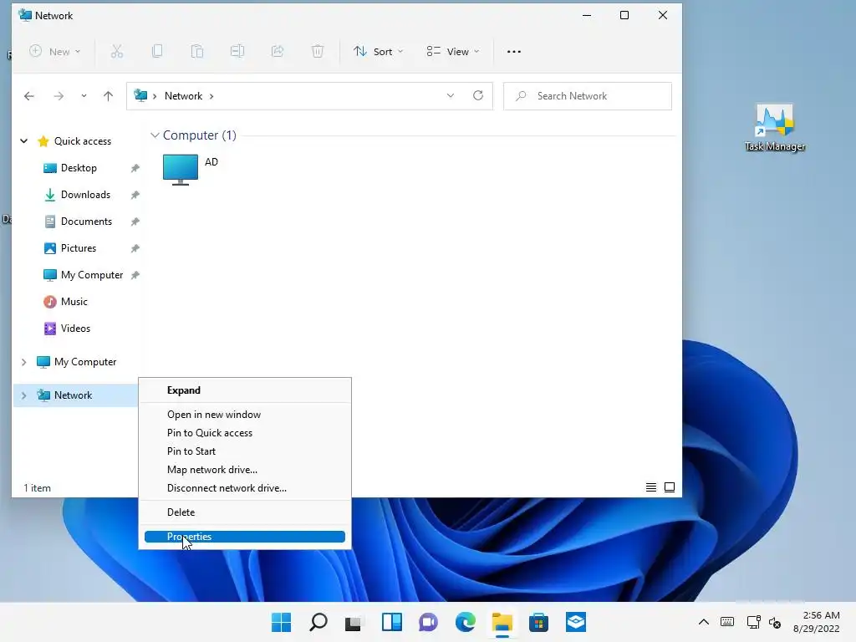The width and height of the screenshot is (856, 642).
Task: Open the New dropdown button
Action: tap(54, 51)
